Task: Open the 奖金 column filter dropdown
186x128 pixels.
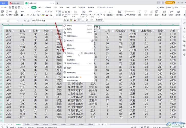Action: tap(164, 31)
